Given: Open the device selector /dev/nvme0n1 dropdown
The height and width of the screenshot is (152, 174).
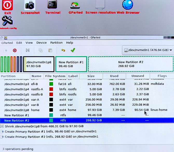Looking at the screenshot, I should (x=148, y=50).
